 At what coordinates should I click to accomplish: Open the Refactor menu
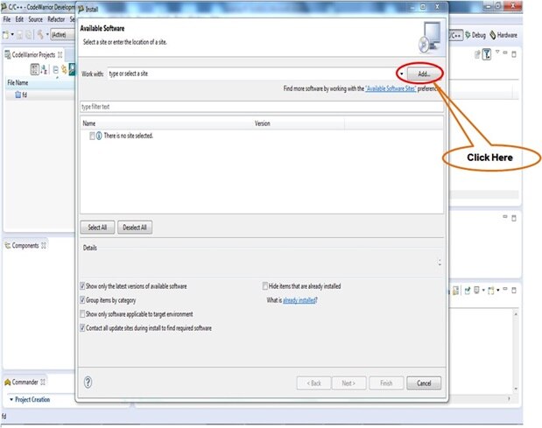(x=56, y=19)
